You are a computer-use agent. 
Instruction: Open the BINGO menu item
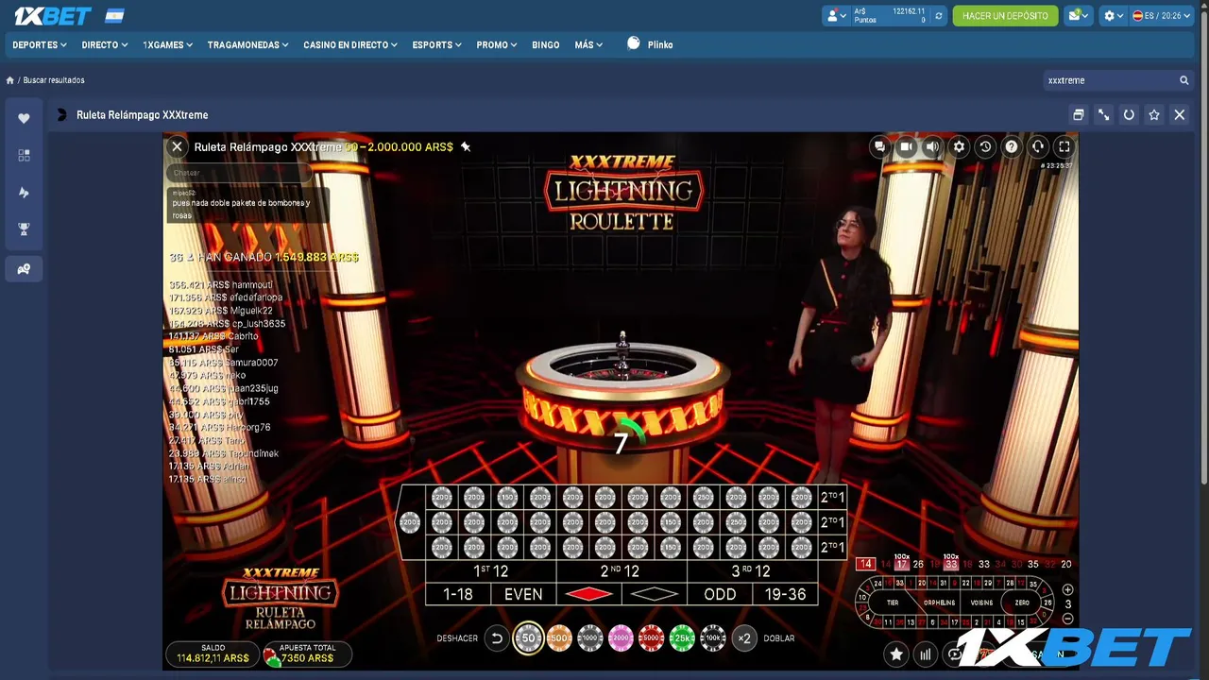[x=546, y=44]
